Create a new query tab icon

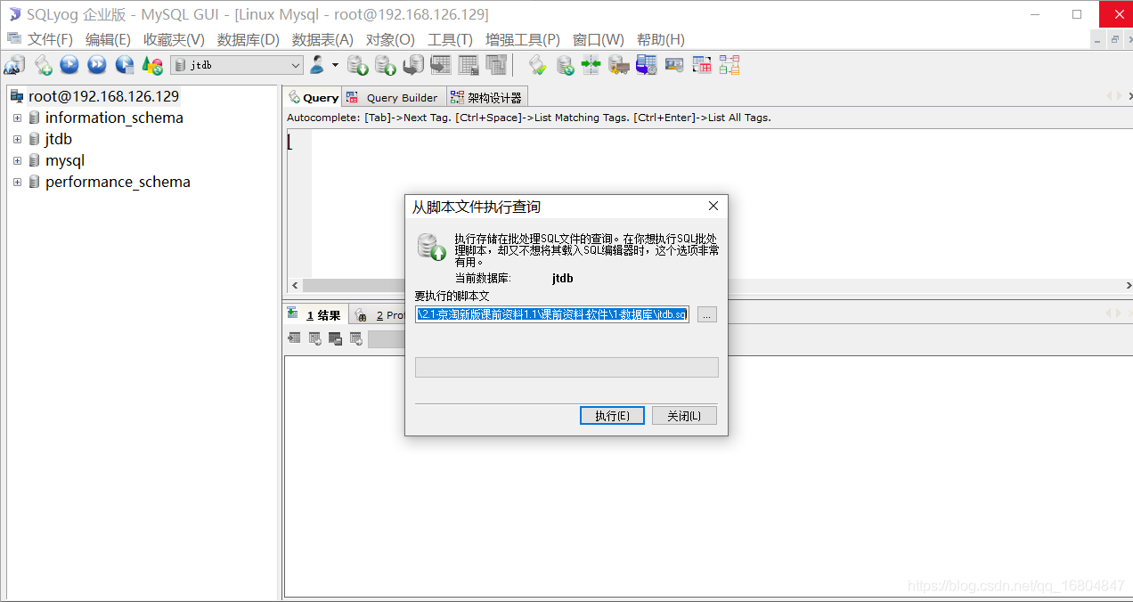pyautogui.click(x=43, y=64)
